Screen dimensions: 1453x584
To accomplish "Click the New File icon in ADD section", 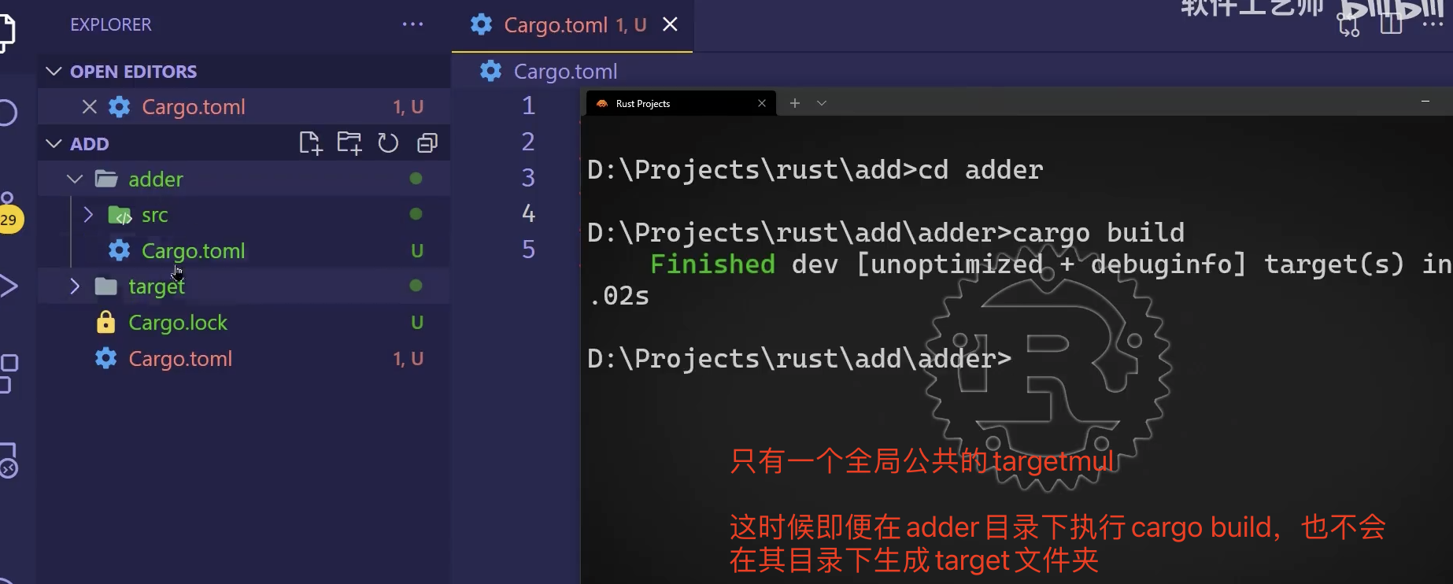I will pos(310,143).
